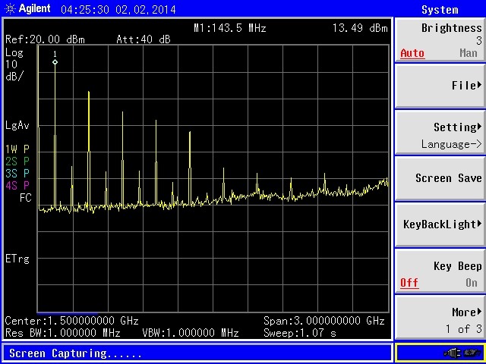Image resolution: width=486 pixels, height=364 pixels.
Task: Open the KeyBackLight submenu
Action: click(x=440, y=224)
